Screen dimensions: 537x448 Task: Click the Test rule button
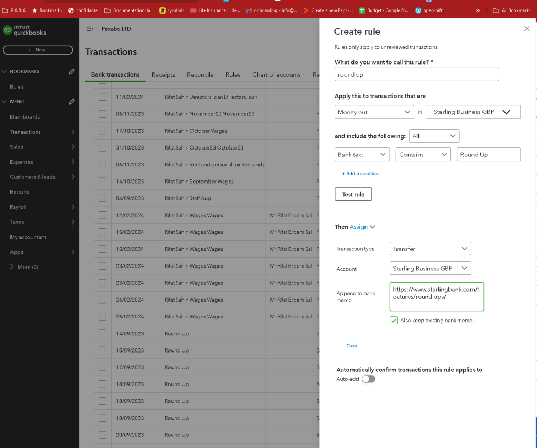353,195
